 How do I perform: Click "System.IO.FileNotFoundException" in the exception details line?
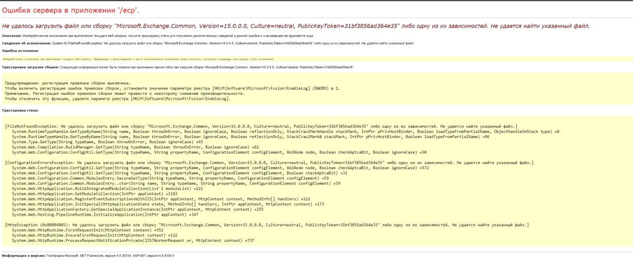point(77,43)
